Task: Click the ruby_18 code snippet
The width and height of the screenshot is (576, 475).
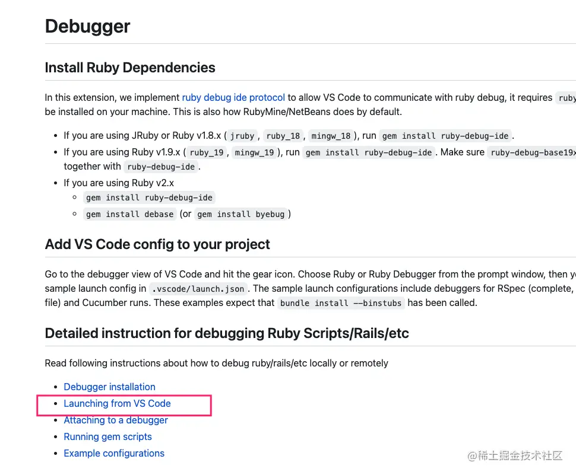Action: 283,136
